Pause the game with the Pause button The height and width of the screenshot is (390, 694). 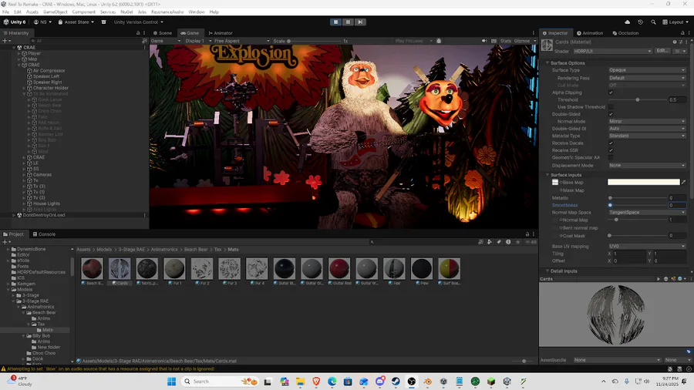348,22
